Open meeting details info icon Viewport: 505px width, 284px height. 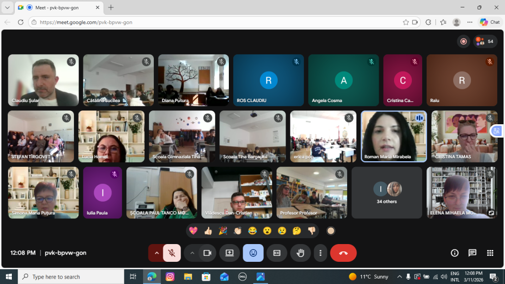pyautogui.click(x=454, y=253)
